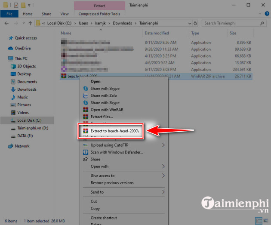Viewport: 271px width, 225px height.
Task: Expand the Send to submenu arrow
Action: pos(163,192)
